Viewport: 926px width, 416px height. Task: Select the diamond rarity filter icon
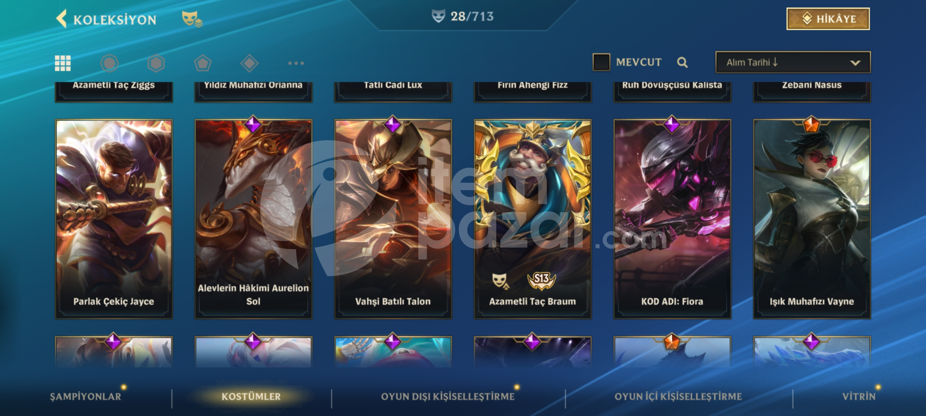pyautogui.click(x=249, y=63)
